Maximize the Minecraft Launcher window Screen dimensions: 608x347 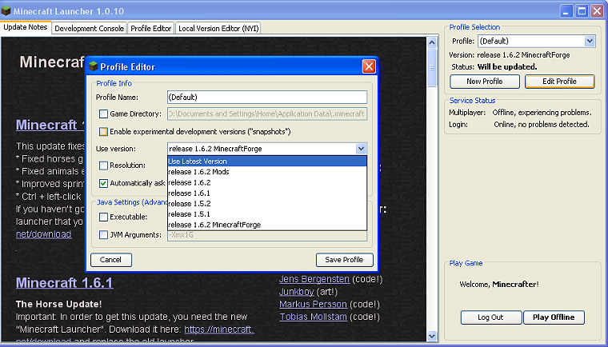point(582,11)
